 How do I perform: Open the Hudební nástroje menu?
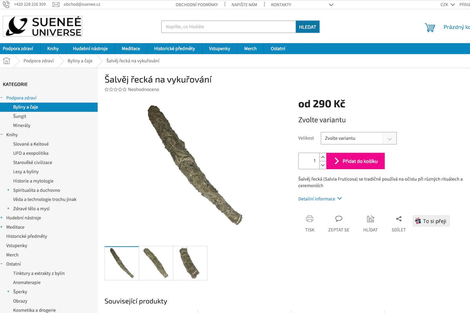click(90, 49)
